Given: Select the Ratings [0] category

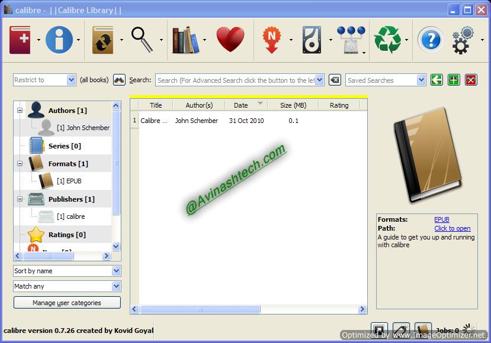Looking at the screenshot, I should coord(67,235).
